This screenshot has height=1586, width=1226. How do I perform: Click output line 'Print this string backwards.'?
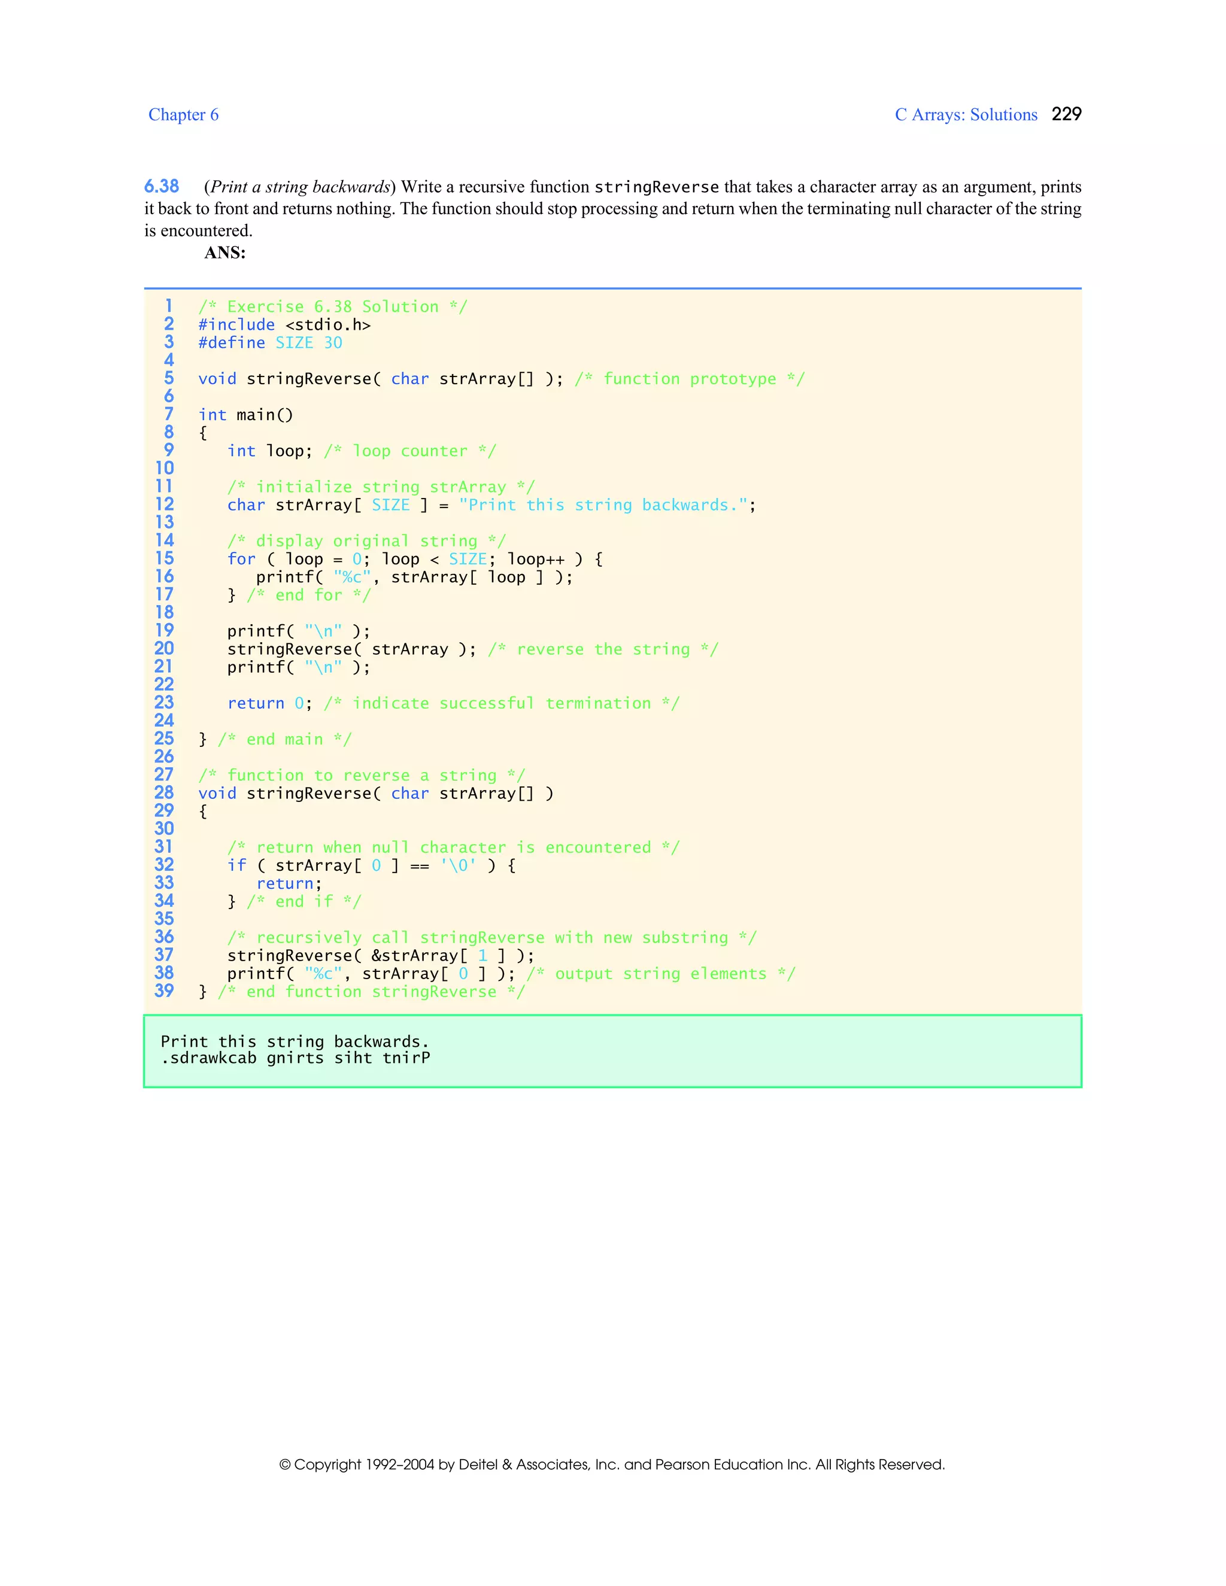point(295,1042)
